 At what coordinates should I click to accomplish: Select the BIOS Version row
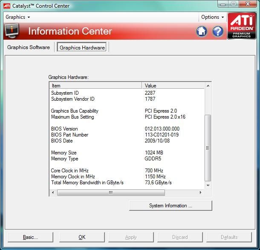point(127,129)
